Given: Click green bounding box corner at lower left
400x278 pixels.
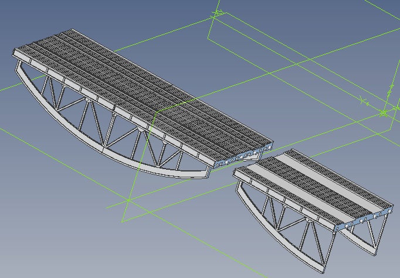Looking at the screenshot, I should pyautogui.click(x=122, y=221).
